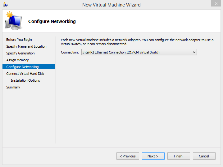Click the Next button
This screenshot has width=223, height=167.
[153, 156]
